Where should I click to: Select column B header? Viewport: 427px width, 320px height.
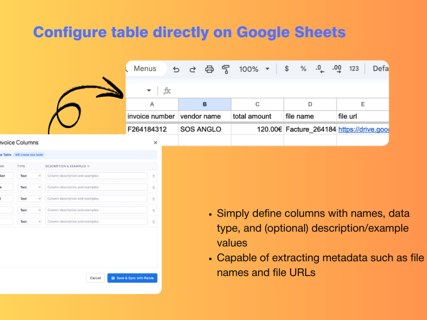pyautogui.click(x=205, y=104)
